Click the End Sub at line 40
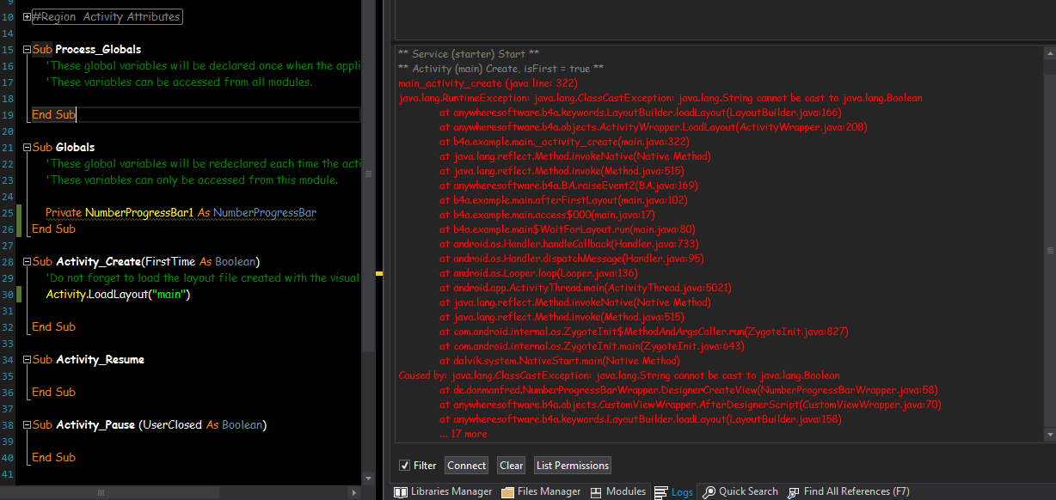 53,458
